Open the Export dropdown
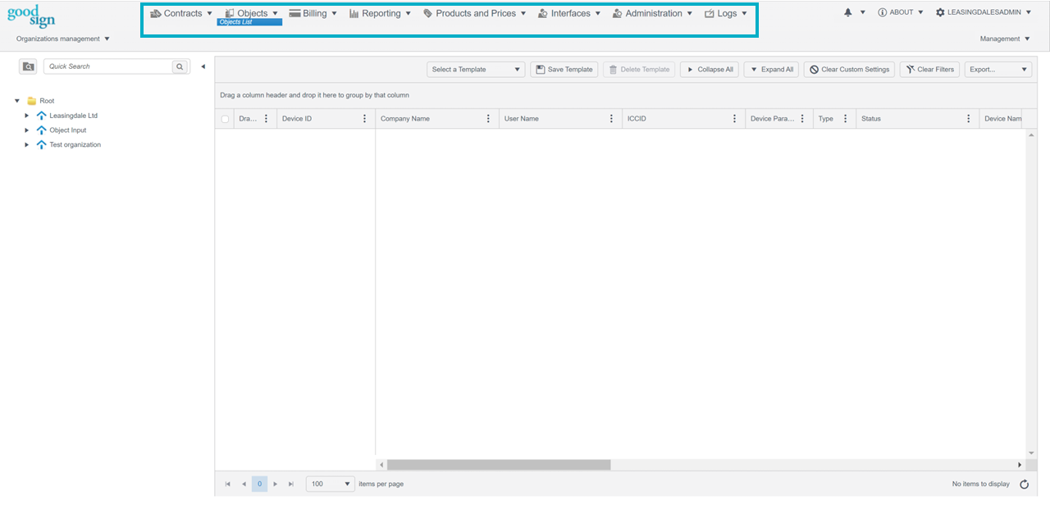This screenshot has height=519, width=1050. pos(997,70)
